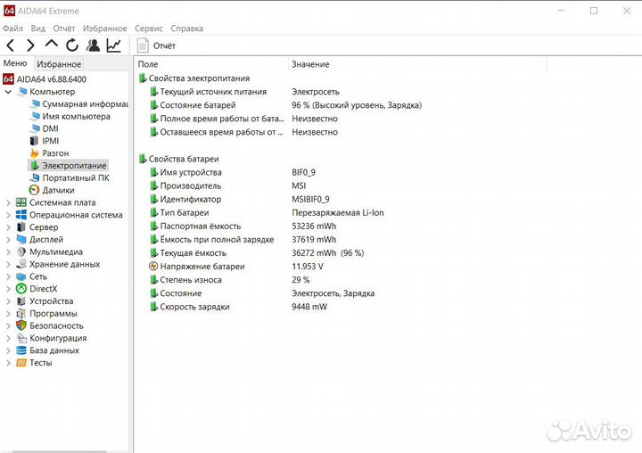Open the Избранное menu in the menu bar
Screen dimensions: 642x453
click(105, 29)
